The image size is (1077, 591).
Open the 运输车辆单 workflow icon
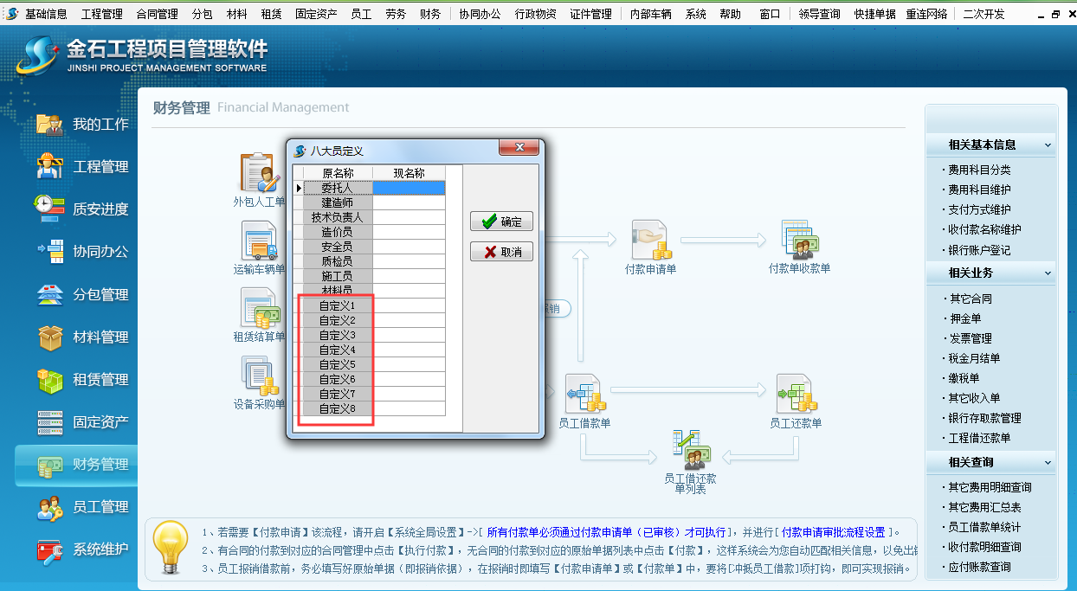[x=259, y=247]
